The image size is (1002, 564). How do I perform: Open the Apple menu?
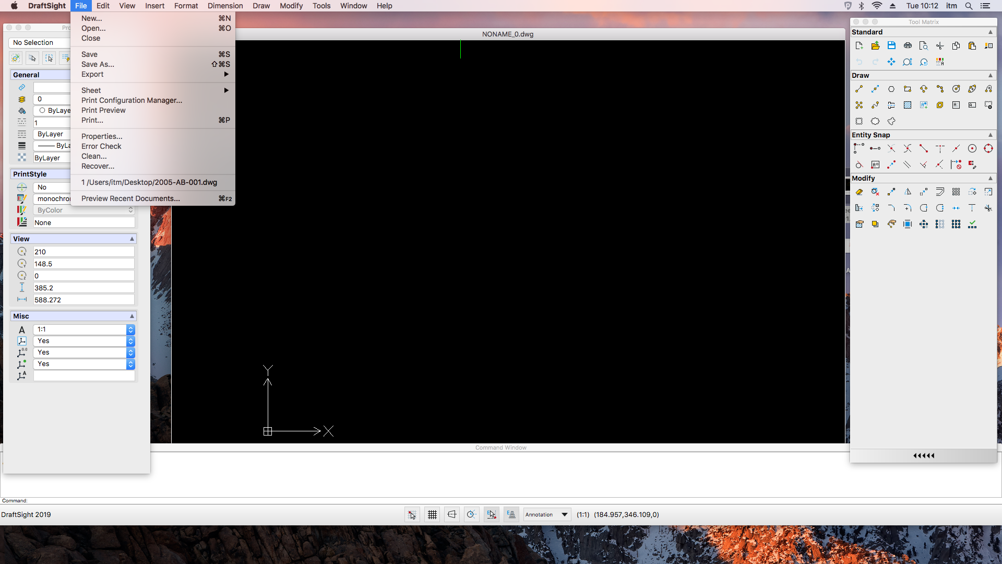(x=14, y=6)
